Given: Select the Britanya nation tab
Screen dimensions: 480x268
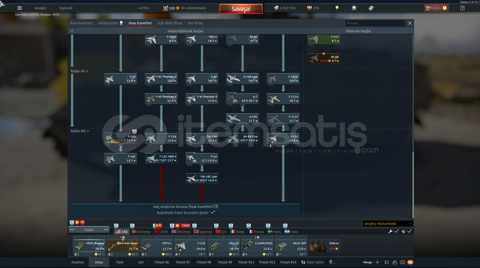Looking at the screenshot, I should [x=181, y=232].
